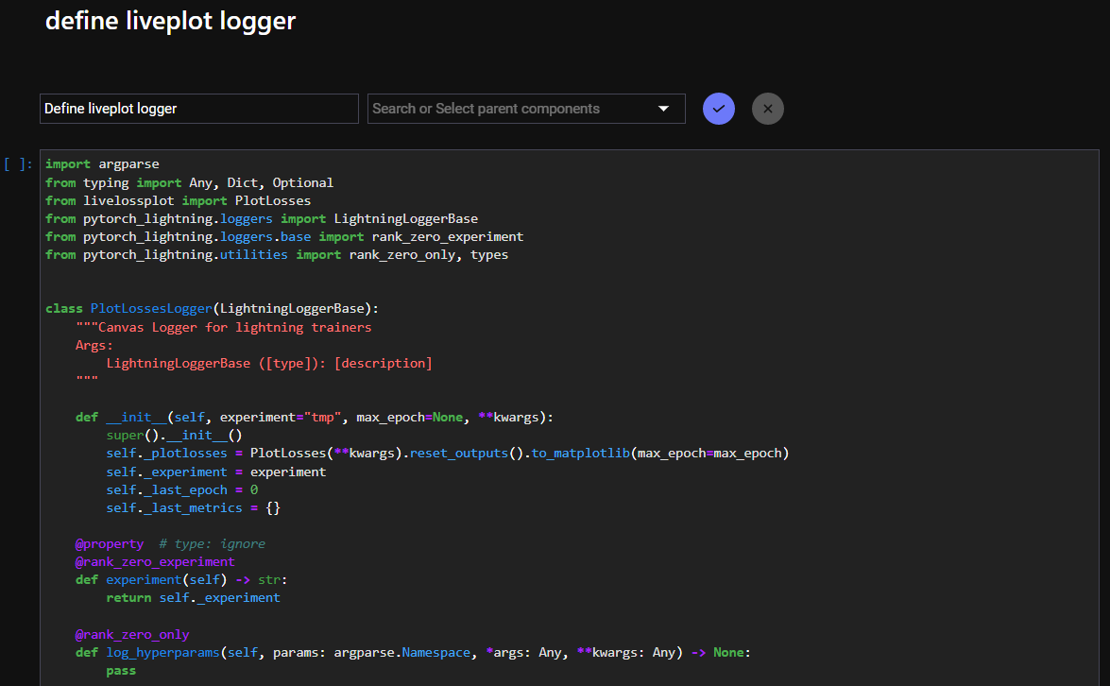The height and width of the screenshot is (686, 1110).
Task: Click the 'pass' statement line
Action: 121,671
